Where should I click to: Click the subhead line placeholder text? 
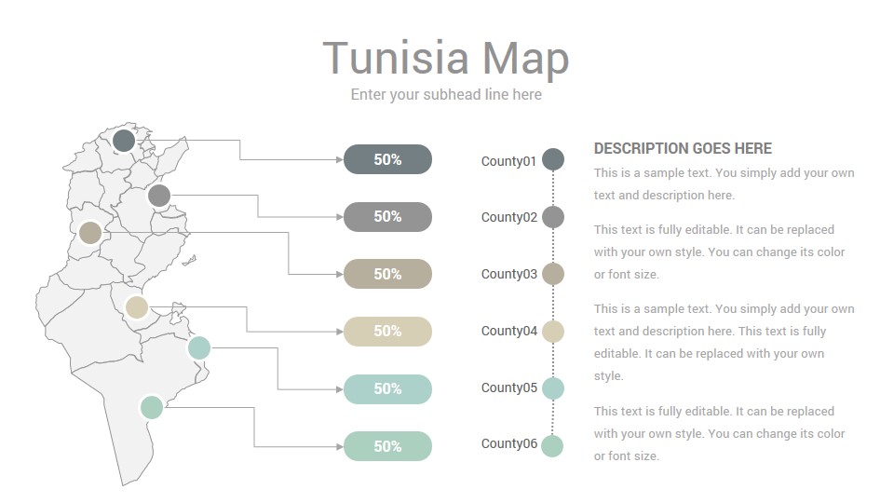coord(446,95)
